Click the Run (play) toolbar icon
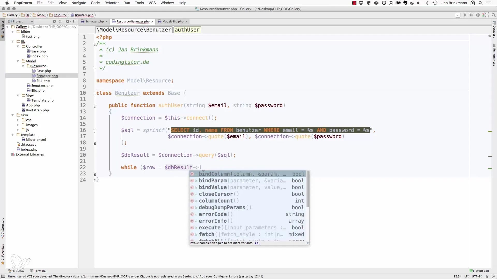The height and width of the screenshot is (279, 497). pos(465,15)
